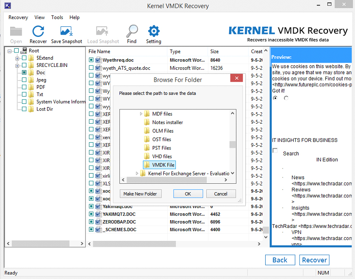Select the VMDK File folder
This screenshot has width=355, height=279.
tap(159, 165)
